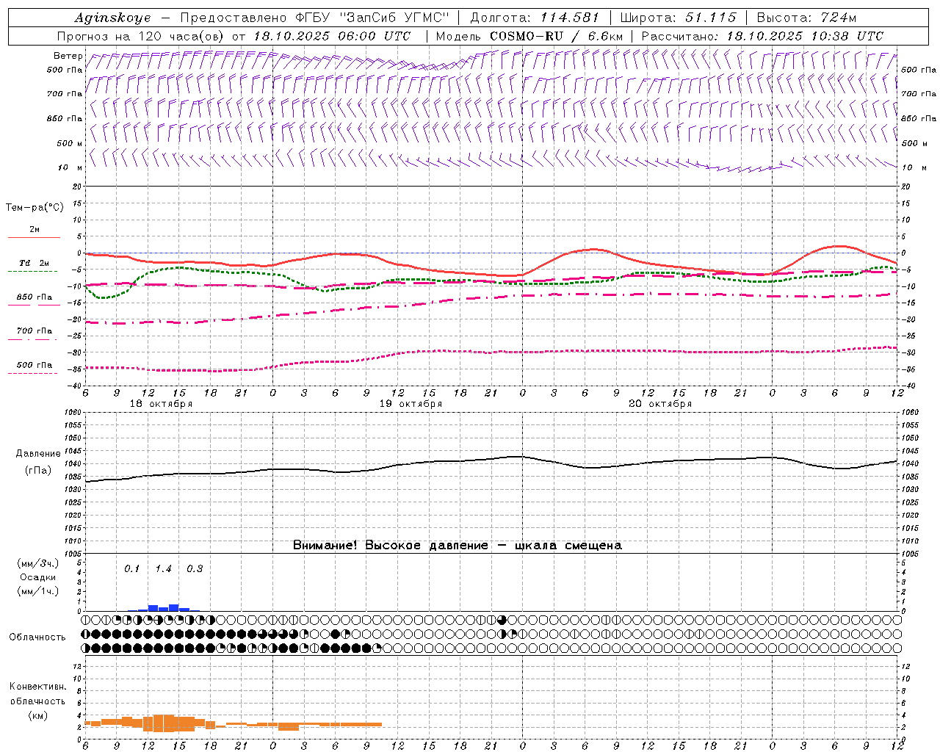Click the '18 октября' date label
Image resolution: width=940 pixels, height=752 pixels.
click(161, 404)
